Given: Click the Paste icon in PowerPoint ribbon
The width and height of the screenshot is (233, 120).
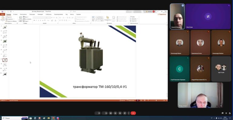Looking at the screenshot, I should click(x=3, y=18).
